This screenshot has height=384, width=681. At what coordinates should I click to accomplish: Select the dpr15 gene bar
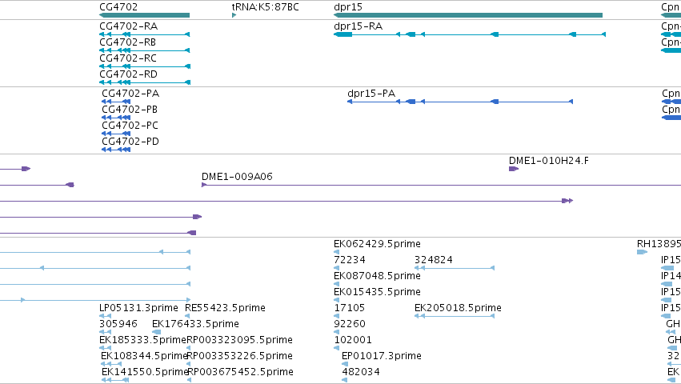click(468, 15)
